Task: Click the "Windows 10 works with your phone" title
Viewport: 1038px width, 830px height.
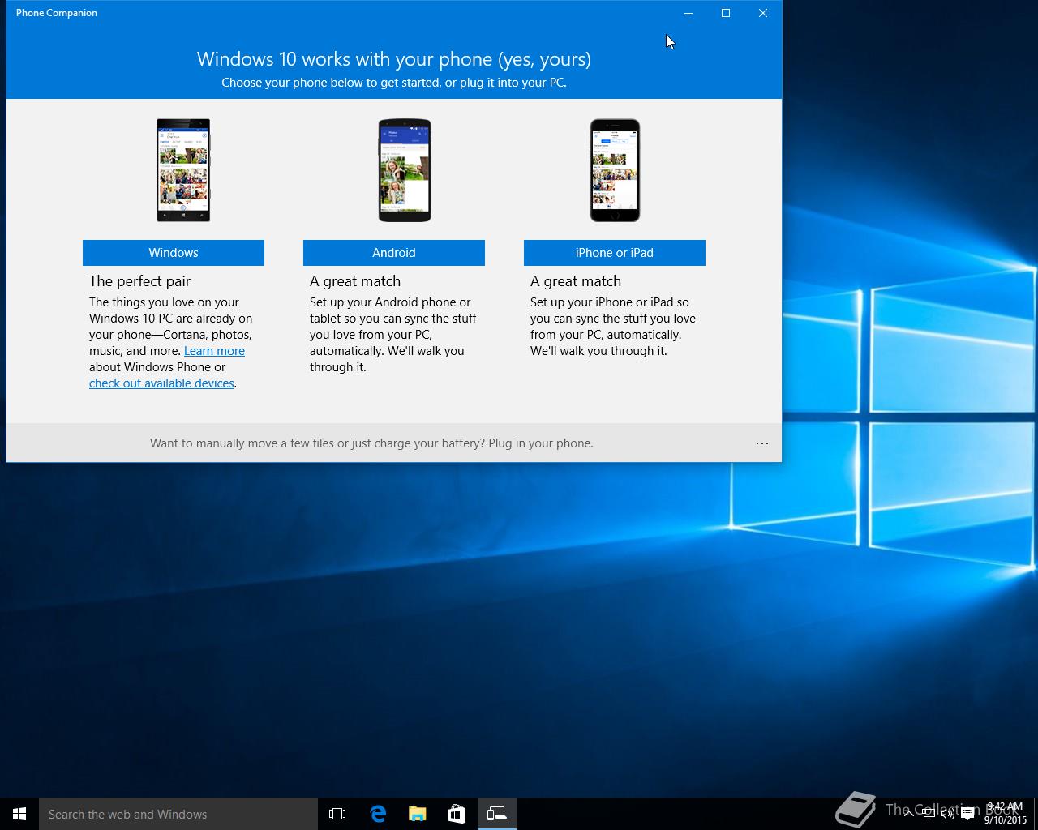Action: tap(394, 59)
